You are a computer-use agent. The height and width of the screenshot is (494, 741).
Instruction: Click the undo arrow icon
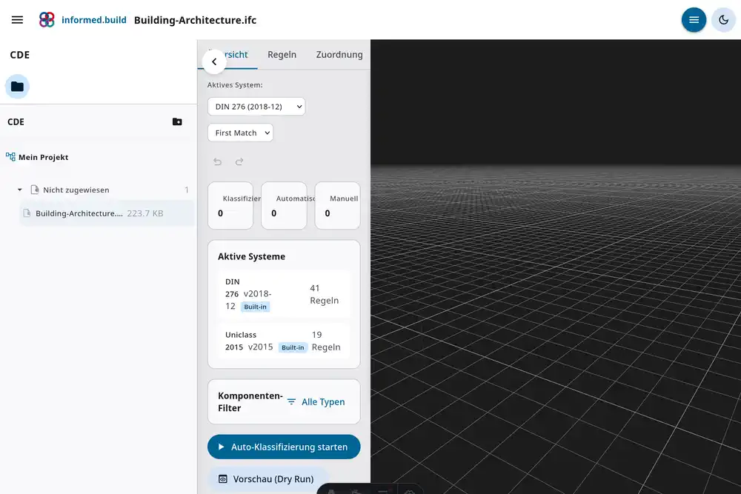[x=217, y=161]
